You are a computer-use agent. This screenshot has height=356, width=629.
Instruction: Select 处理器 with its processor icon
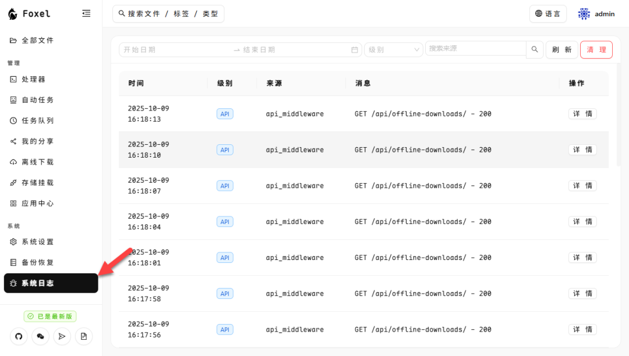coord(33,79)
